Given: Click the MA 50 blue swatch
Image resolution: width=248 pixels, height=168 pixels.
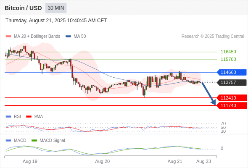Looking at the screenshot, I should 68,37.
